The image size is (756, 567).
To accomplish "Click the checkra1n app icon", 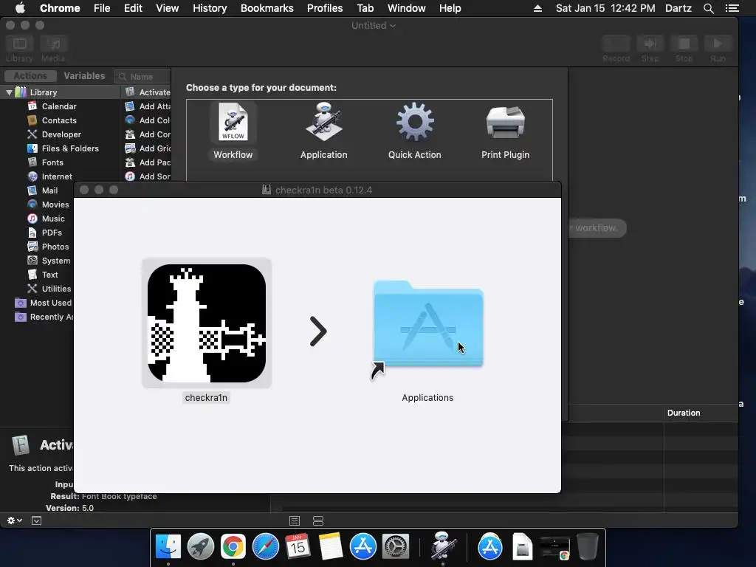I will coord(207,323).
